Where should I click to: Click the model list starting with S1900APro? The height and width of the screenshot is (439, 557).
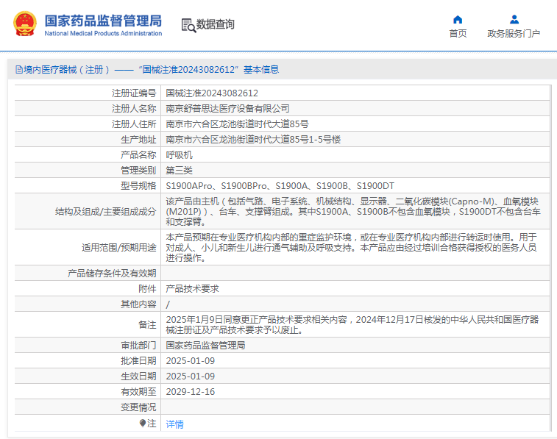(280, 186)
